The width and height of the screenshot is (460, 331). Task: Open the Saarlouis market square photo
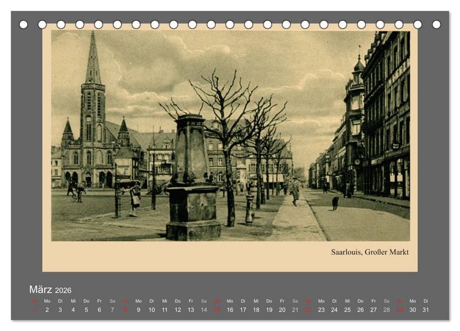click(x=231, y=136)
